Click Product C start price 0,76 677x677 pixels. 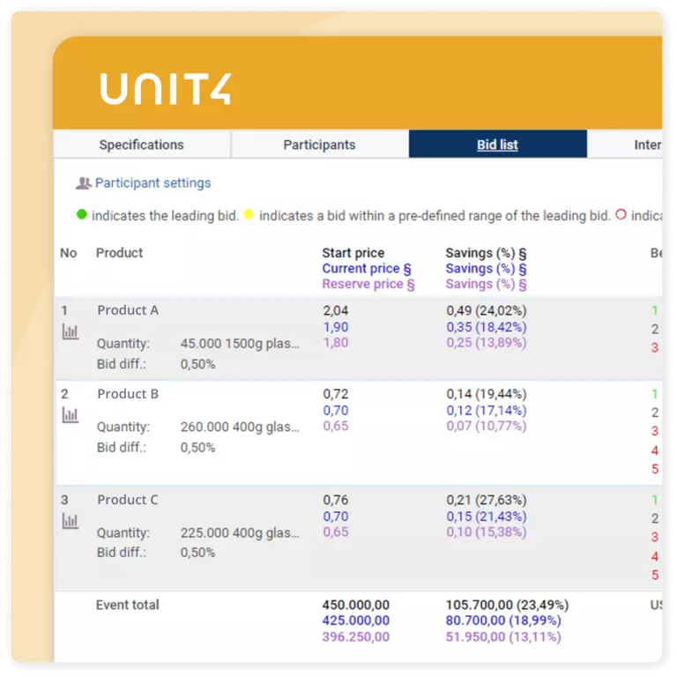point(336,500)
